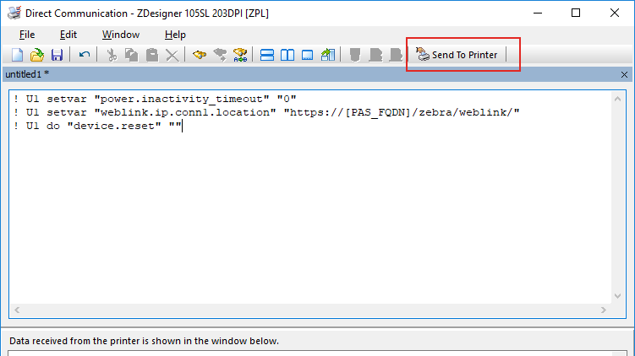
Task: Click the vertical scrollbar down arrow
Action: (618, 297)
